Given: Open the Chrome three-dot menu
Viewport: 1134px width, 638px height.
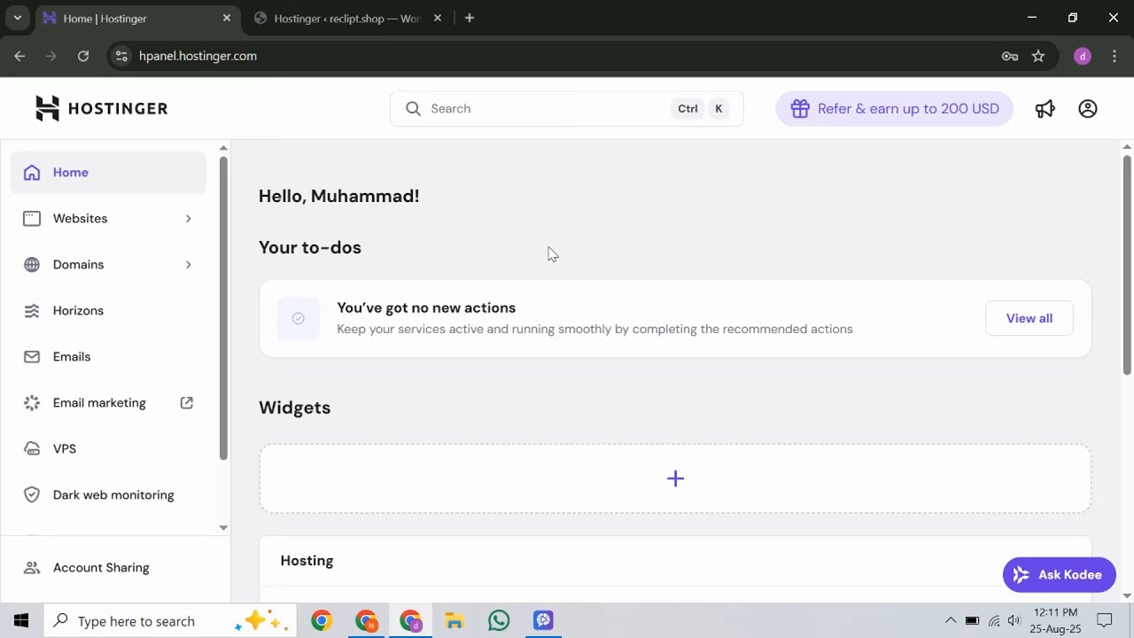Looking at the screenshot, I should point(1115,56).
